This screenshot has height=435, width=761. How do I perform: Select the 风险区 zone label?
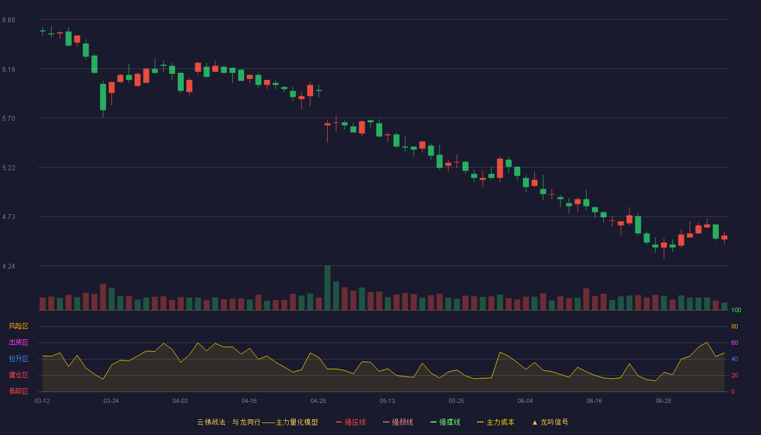pos(18,326)
